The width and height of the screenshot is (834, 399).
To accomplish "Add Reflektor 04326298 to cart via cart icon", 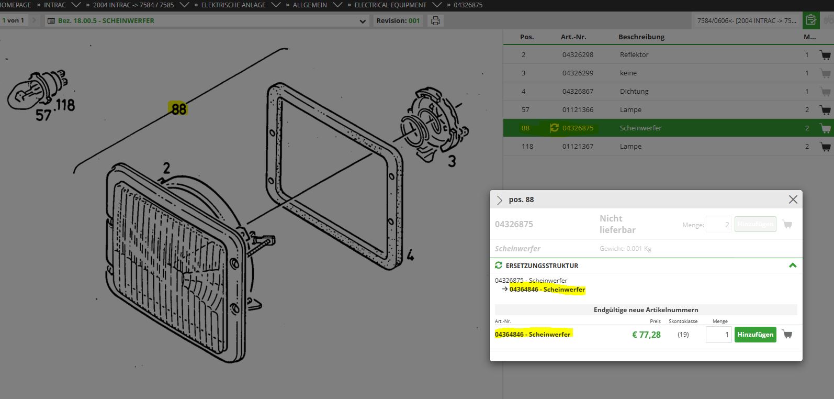I will click(825, 55).
